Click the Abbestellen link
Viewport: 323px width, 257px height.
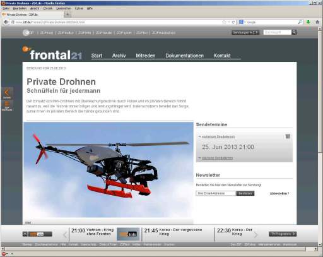279,193
